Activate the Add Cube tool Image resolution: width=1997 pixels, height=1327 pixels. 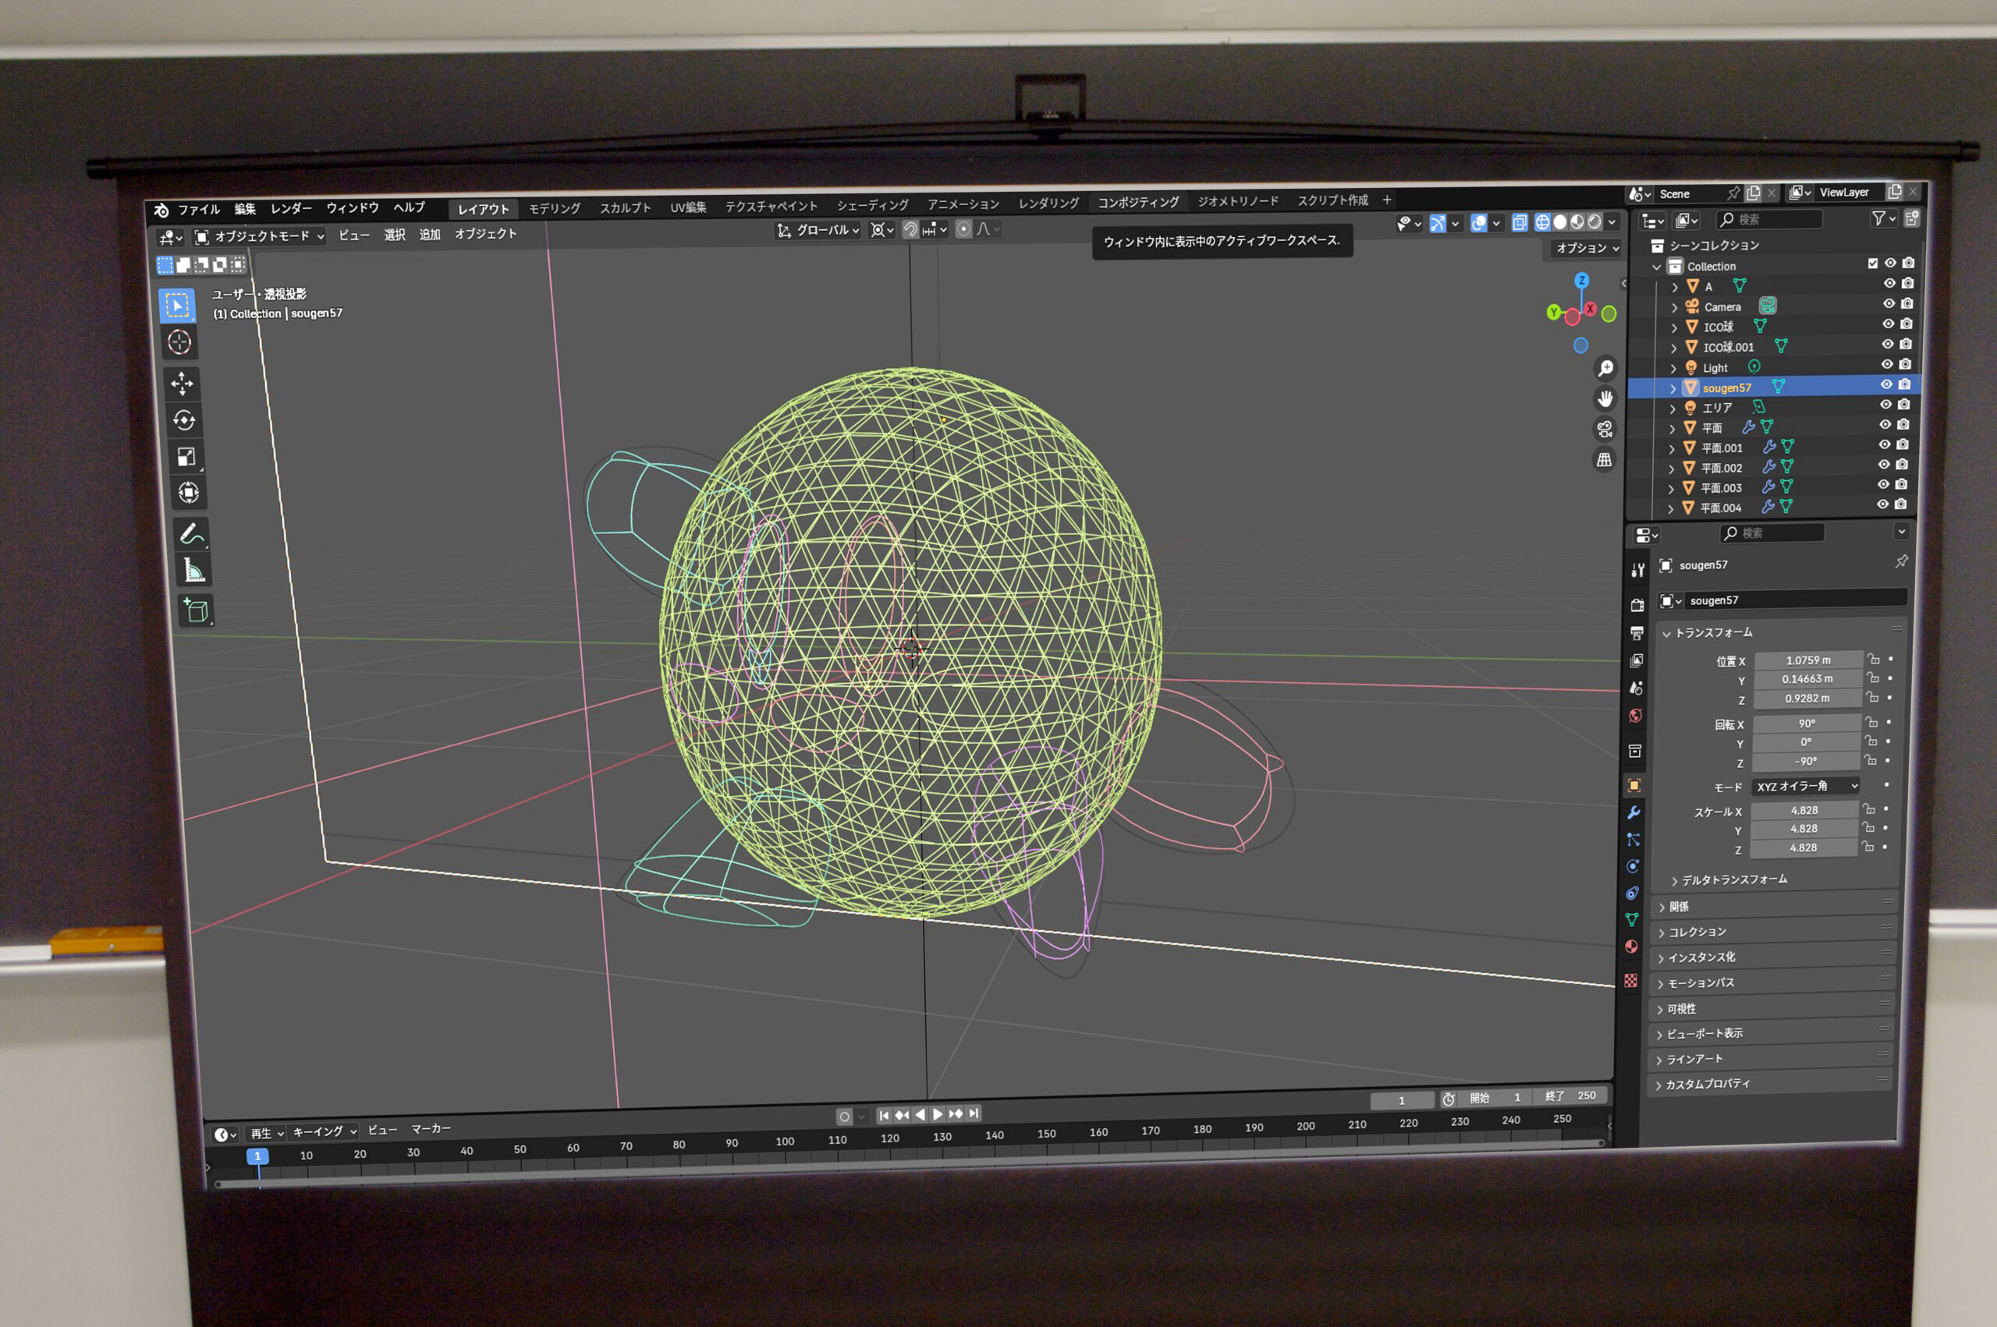click(197, 610)
